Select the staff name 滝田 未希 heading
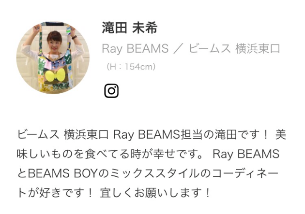305x214 pixels. 130,28
